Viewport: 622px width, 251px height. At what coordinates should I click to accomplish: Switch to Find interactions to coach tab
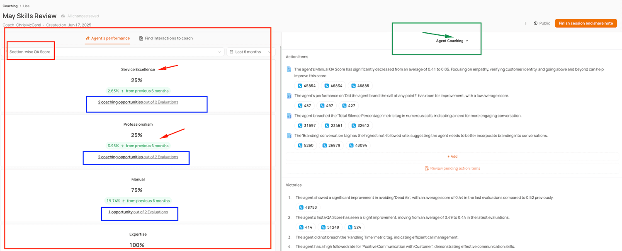166,38
